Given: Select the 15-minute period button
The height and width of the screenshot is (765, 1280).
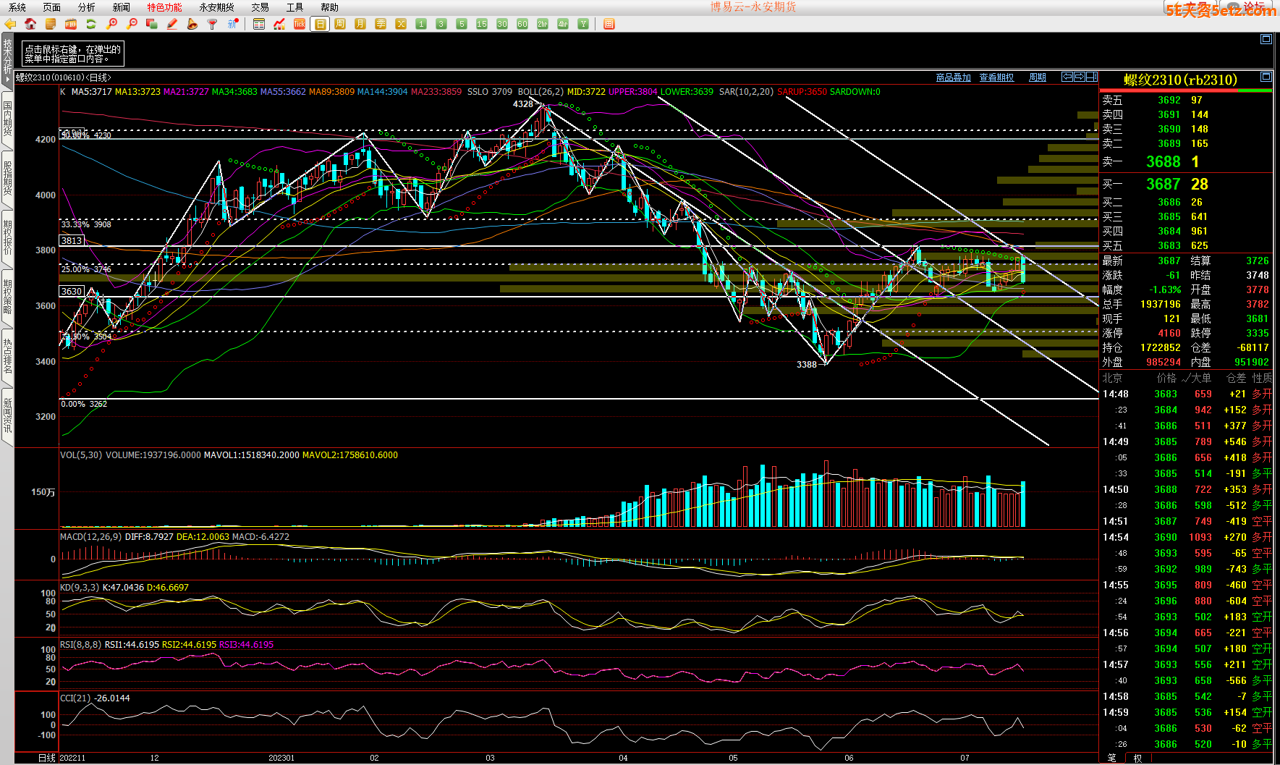Looking at the screenshot, I should click(x=482, y=24).
